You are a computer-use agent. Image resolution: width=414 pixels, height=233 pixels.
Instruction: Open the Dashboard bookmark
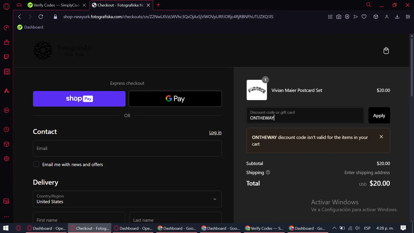click(30, 27)
